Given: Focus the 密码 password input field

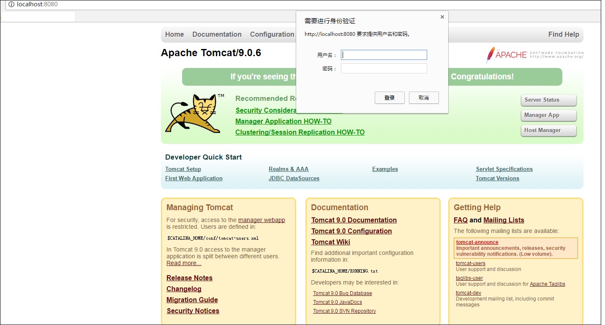Looking at the screenshot, I should click(384, 68).
